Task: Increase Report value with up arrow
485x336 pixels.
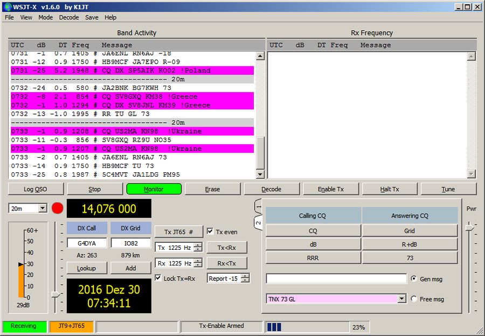Action: (x=245, y=276)
